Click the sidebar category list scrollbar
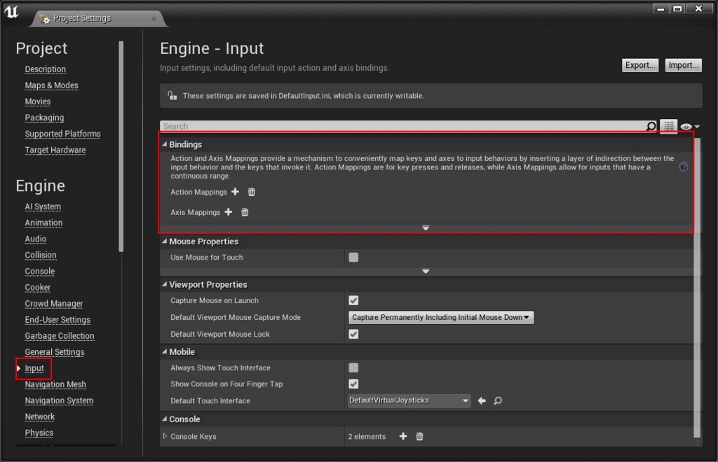Screen dimensions: 718x462 pyautogui.click(x=121, y=147)
